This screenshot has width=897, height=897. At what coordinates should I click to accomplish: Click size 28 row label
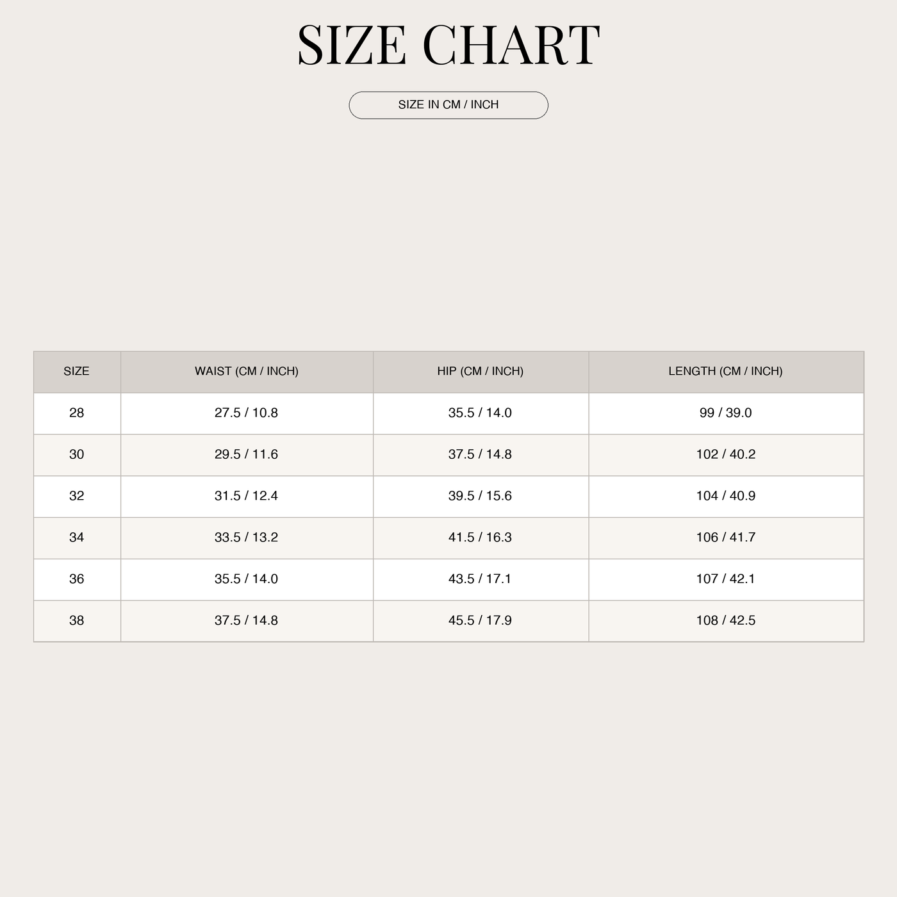[x=76, y=413]
